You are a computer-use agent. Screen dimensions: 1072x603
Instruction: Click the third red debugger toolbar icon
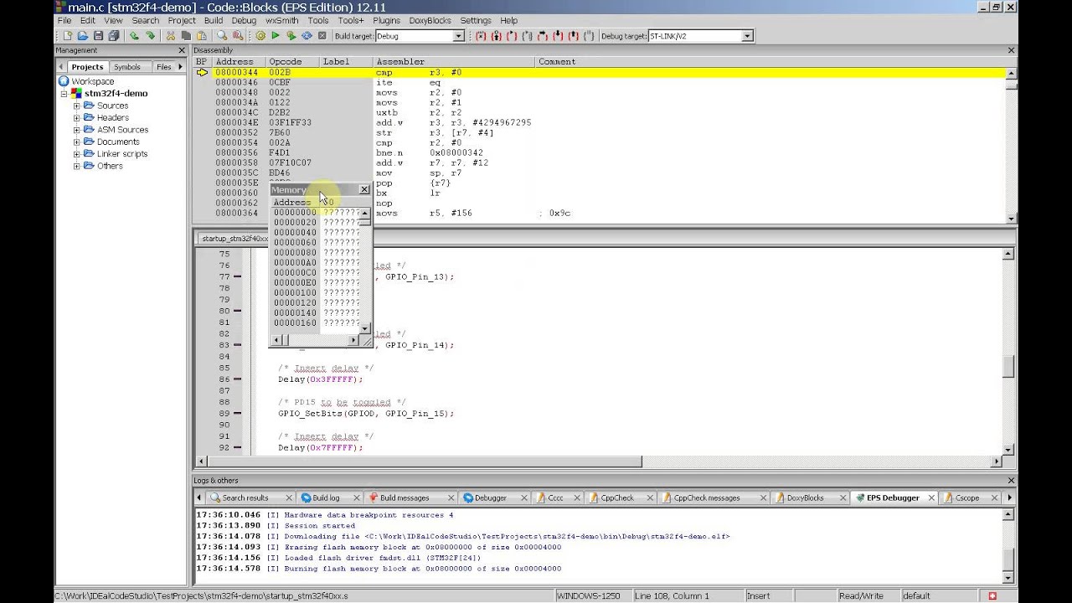pos(512,36)
